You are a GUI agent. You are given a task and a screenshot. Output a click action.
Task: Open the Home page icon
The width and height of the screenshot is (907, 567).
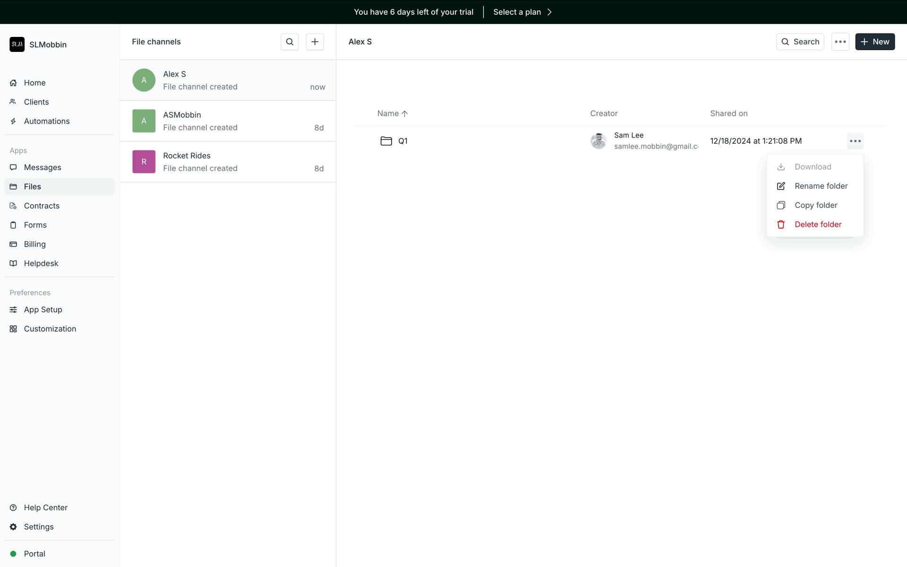[x=13, y=83]
